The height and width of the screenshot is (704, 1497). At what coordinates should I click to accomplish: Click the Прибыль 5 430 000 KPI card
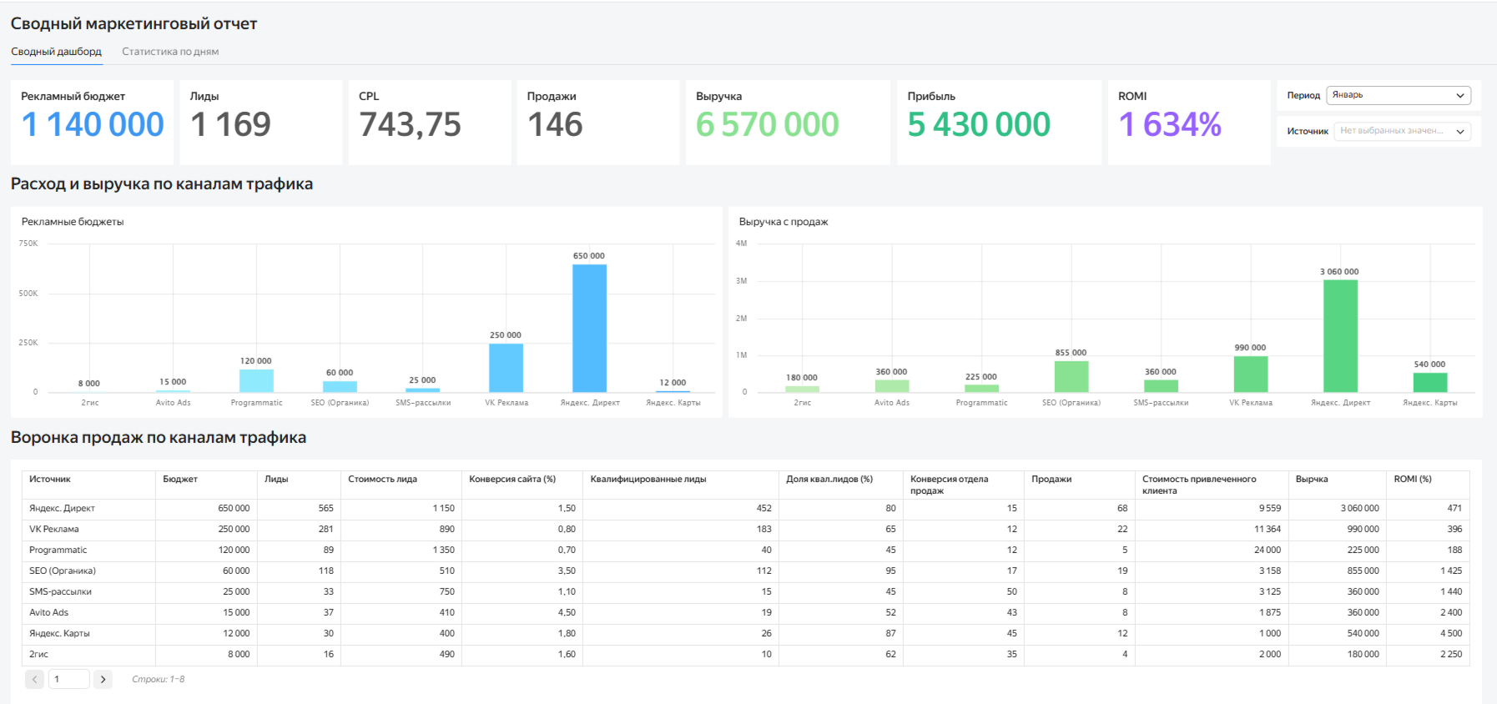click(x=999, y=122)
